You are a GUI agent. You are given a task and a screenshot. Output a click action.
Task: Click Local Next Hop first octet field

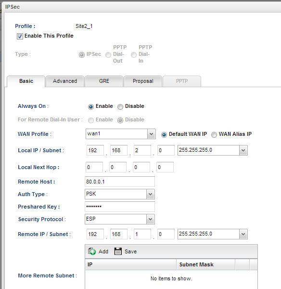pyautogui.click(x=94, y=167)
